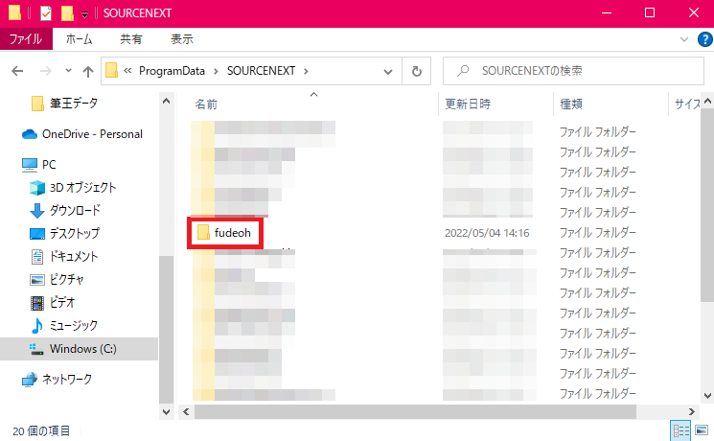Open the address bar history dropdown

388,72
